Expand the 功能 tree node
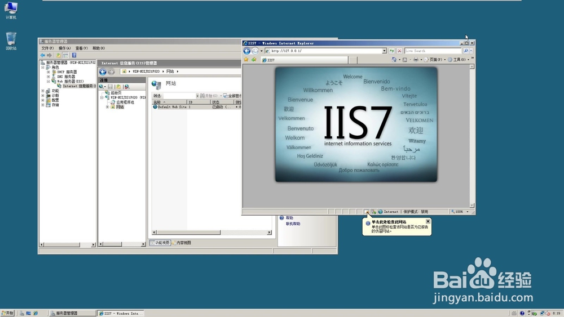The height and width of the screenshot is (317, 564). pos(43,91)
